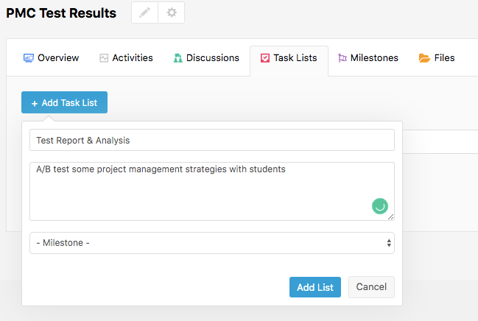Click the Milestones flag icon
Viewport: 478px width, 321px height.
[342, 58]
